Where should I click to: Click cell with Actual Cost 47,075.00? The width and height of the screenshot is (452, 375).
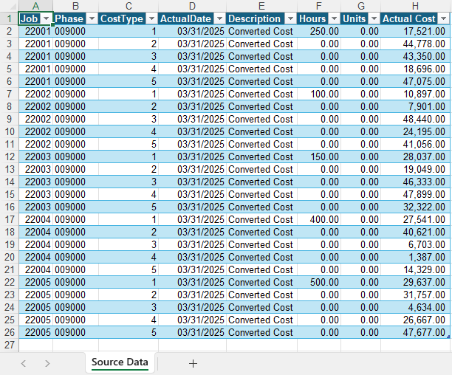(415, 81)
